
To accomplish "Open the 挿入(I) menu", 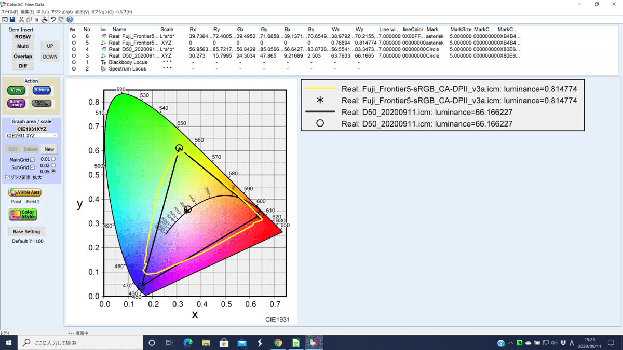I will (x=43, y=12).
